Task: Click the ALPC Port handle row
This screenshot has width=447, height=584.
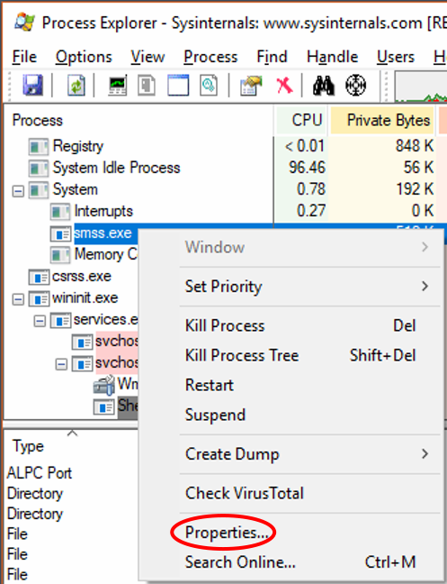Action: [x=40, y=473]
